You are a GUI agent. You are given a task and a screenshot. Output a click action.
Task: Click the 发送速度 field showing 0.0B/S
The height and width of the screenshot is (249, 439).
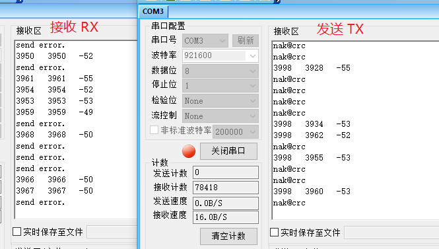[x=226, y=203]
